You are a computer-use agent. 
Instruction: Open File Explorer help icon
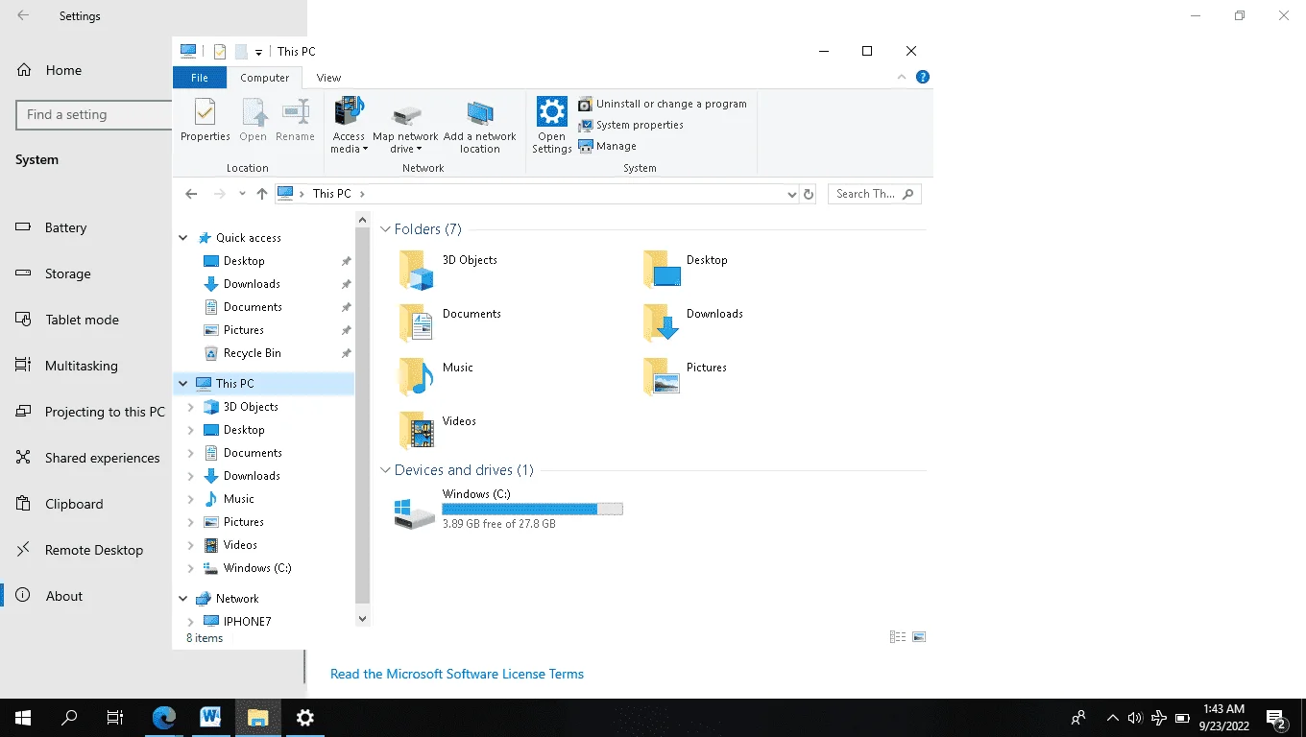(923, 78)
